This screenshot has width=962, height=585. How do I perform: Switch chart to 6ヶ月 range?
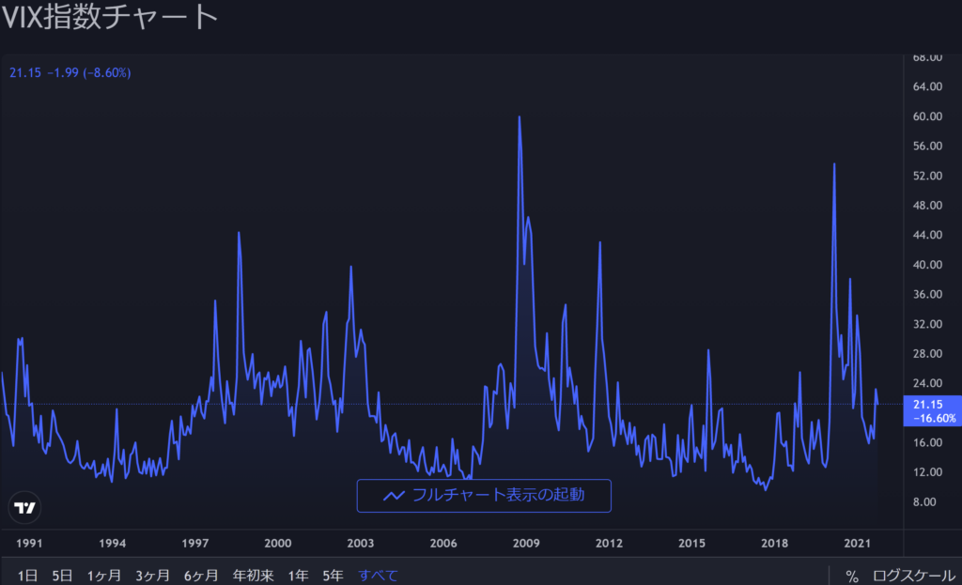(202, 576)
